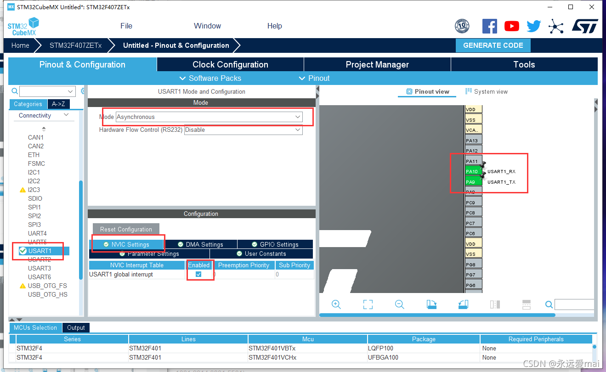Screen dimensions: 606x372
Task: Switch to the Tools tab
Action: coord(524,64)
